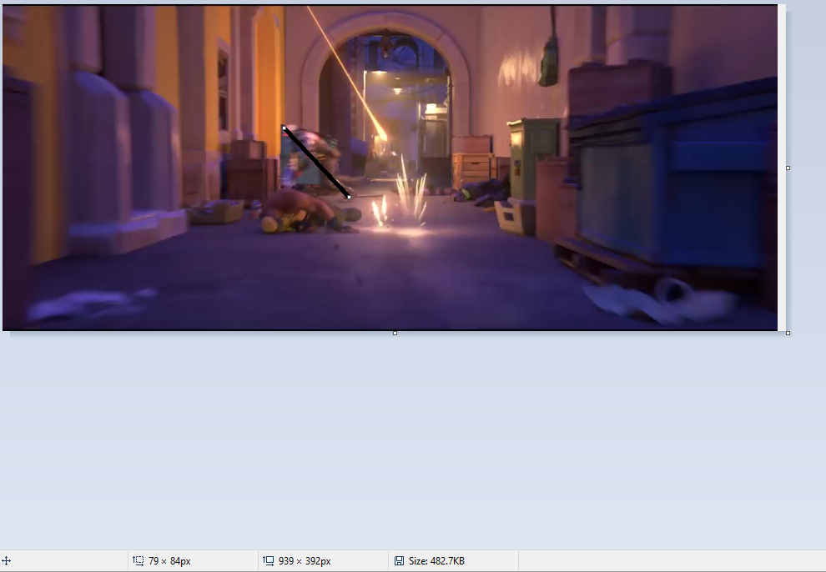Viewport: 826px width, 572px height.
Task: Click the save disk icon beside Size: 482.7KB
Action: [400, 561]
